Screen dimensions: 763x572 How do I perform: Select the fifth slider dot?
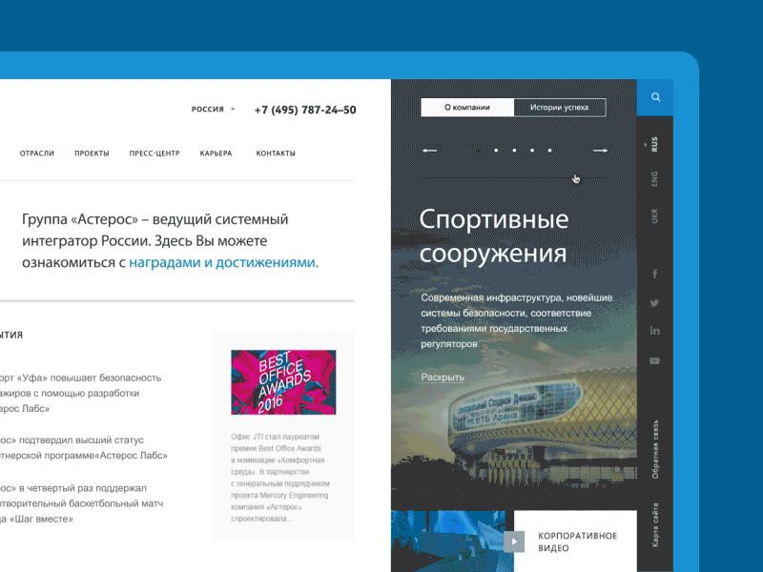click(550, 151)
